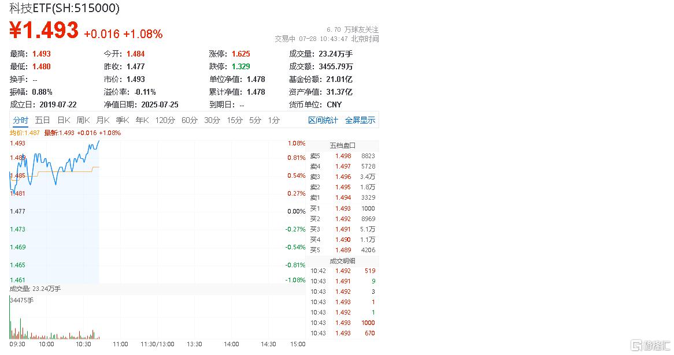This screenshot has width=674, height=355.
Task: Click the 基金份额 21.01亿 value
Action: click(339, 80)
